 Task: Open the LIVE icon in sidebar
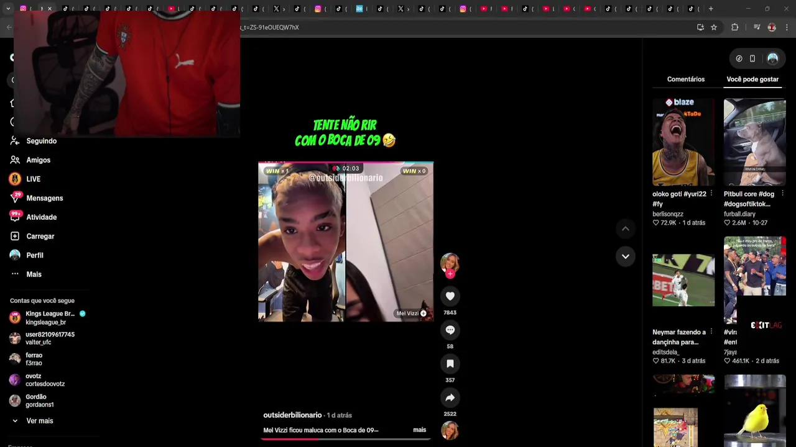click(x=15, y=179)
